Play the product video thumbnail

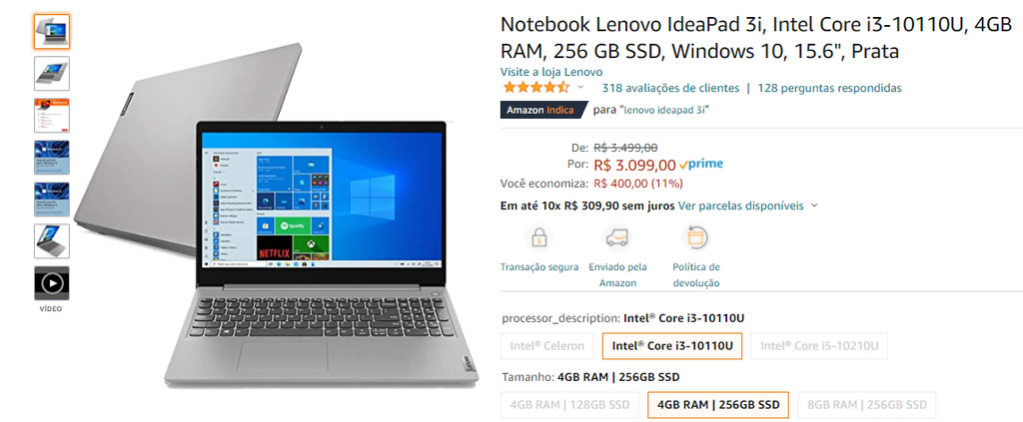pyautogui.click(x=52, y=283)
